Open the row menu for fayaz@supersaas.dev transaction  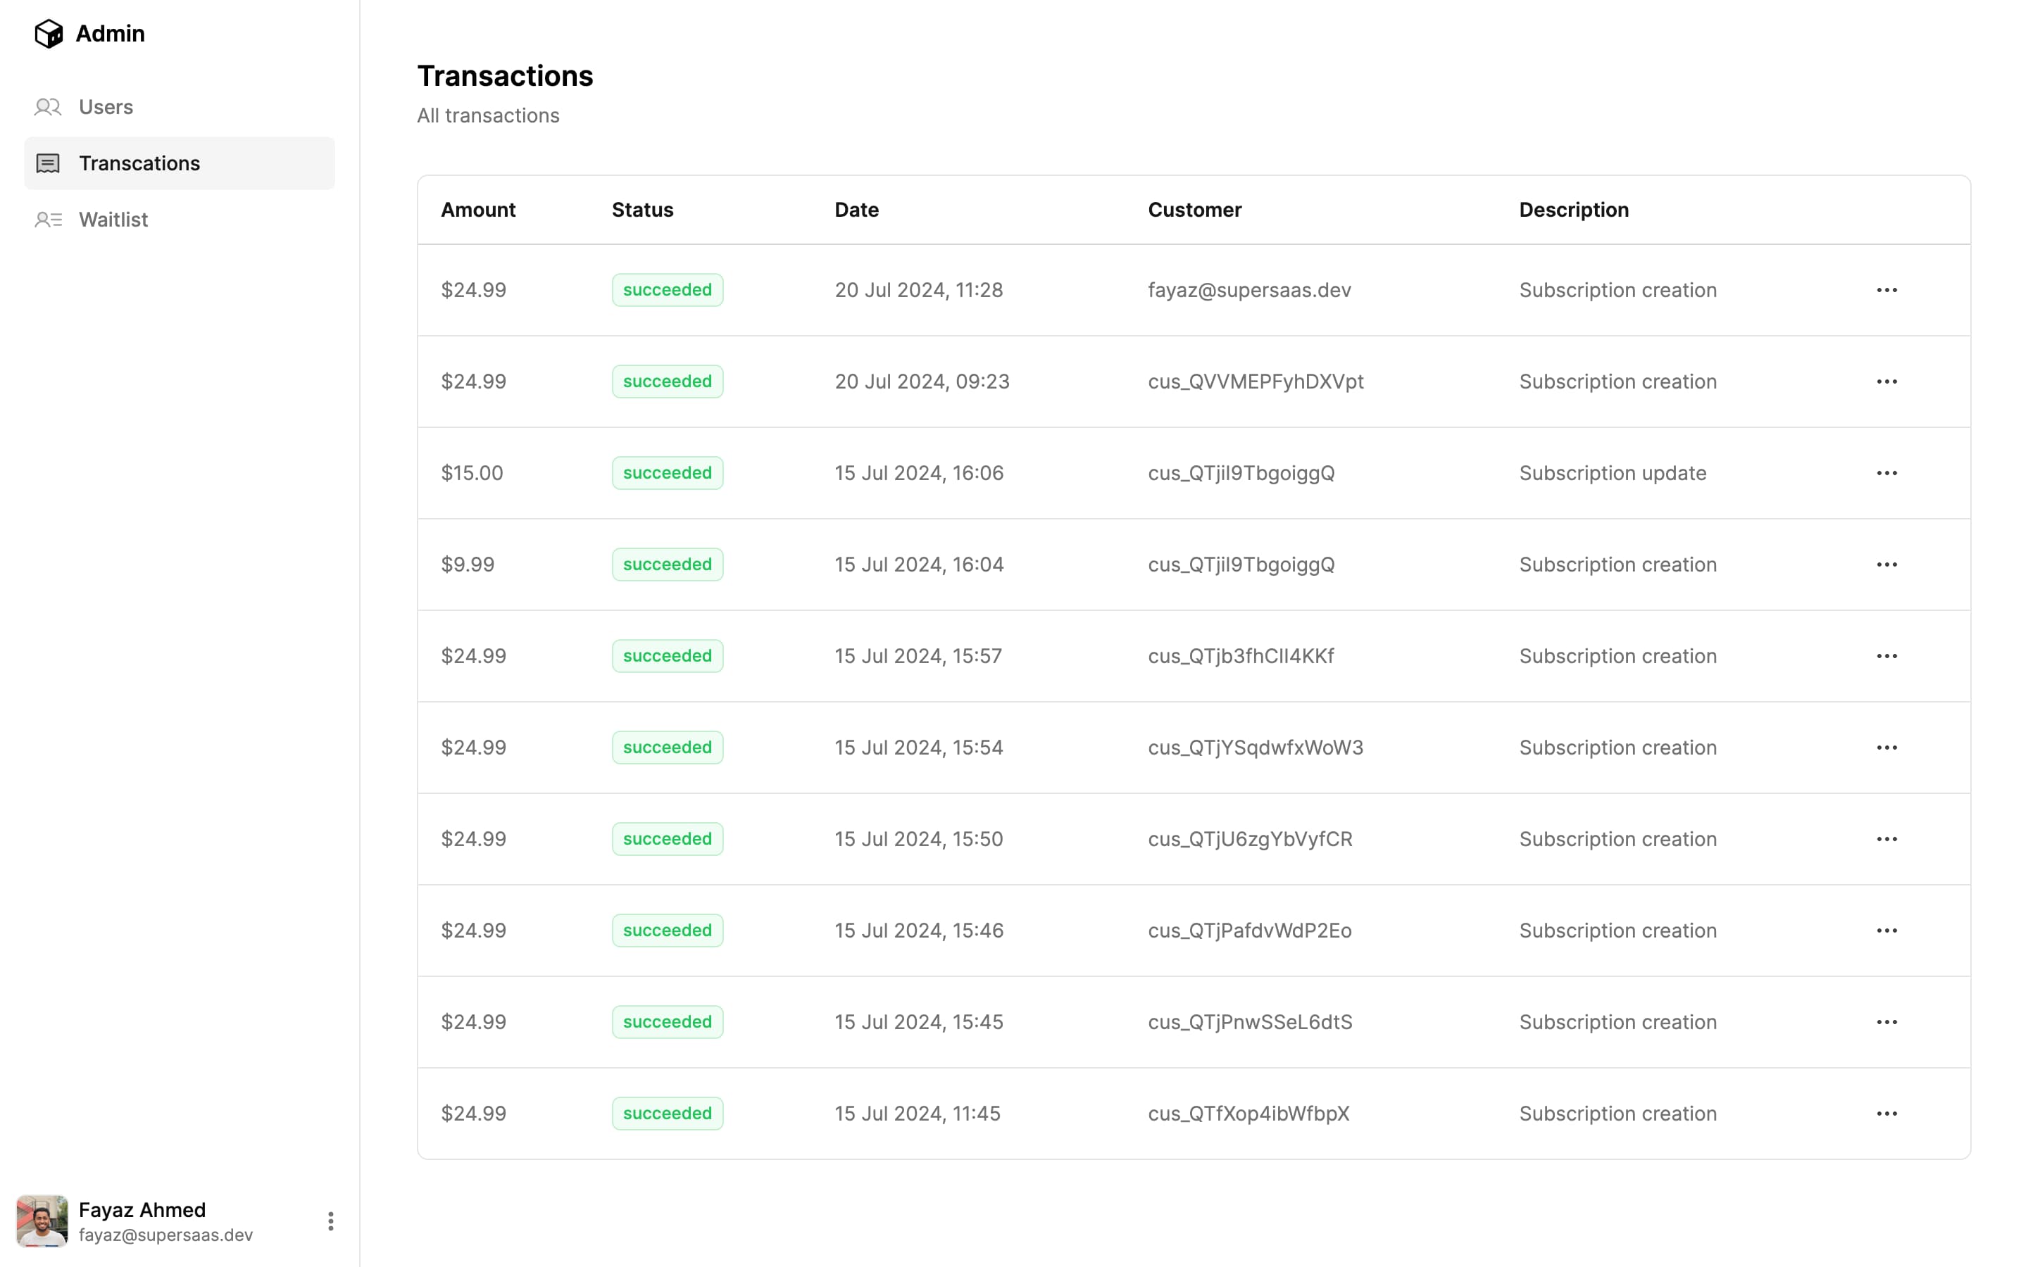click(x=1886, y=290)
